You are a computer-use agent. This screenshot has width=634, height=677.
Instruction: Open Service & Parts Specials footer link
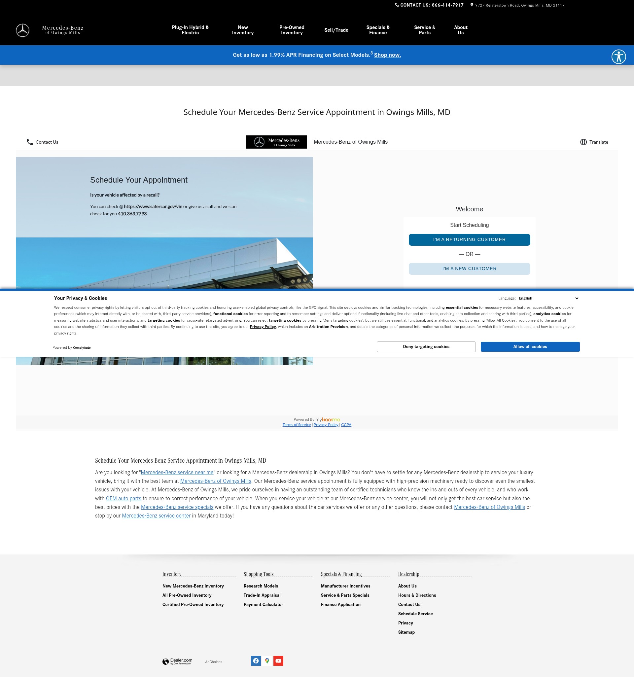[x=345, y=595]
